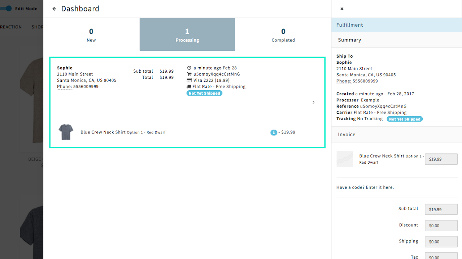The height and width of the screenshot is (259, 462).
Task: Open the Completed orders tab
Action: click(x=283, y=35)
